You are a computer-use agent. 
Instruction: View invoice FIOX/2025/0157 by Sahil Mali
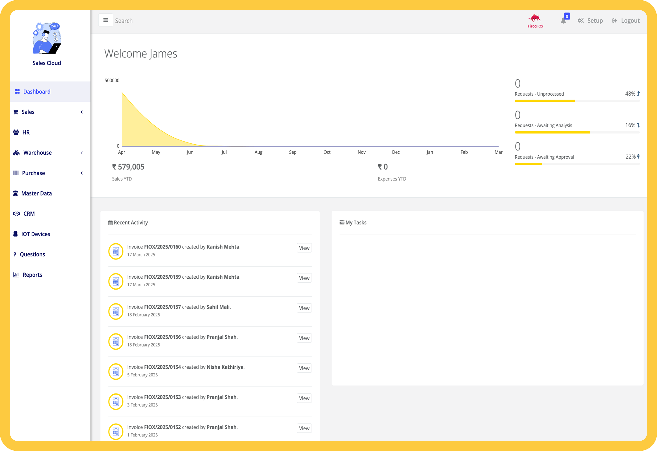(304, 308)
